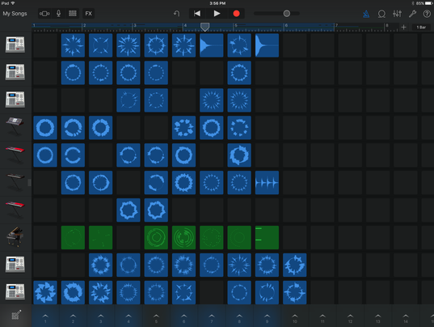Toggle the metronome
The width and height of the screenshot is (434, 327).
click(x=366, y=14)
